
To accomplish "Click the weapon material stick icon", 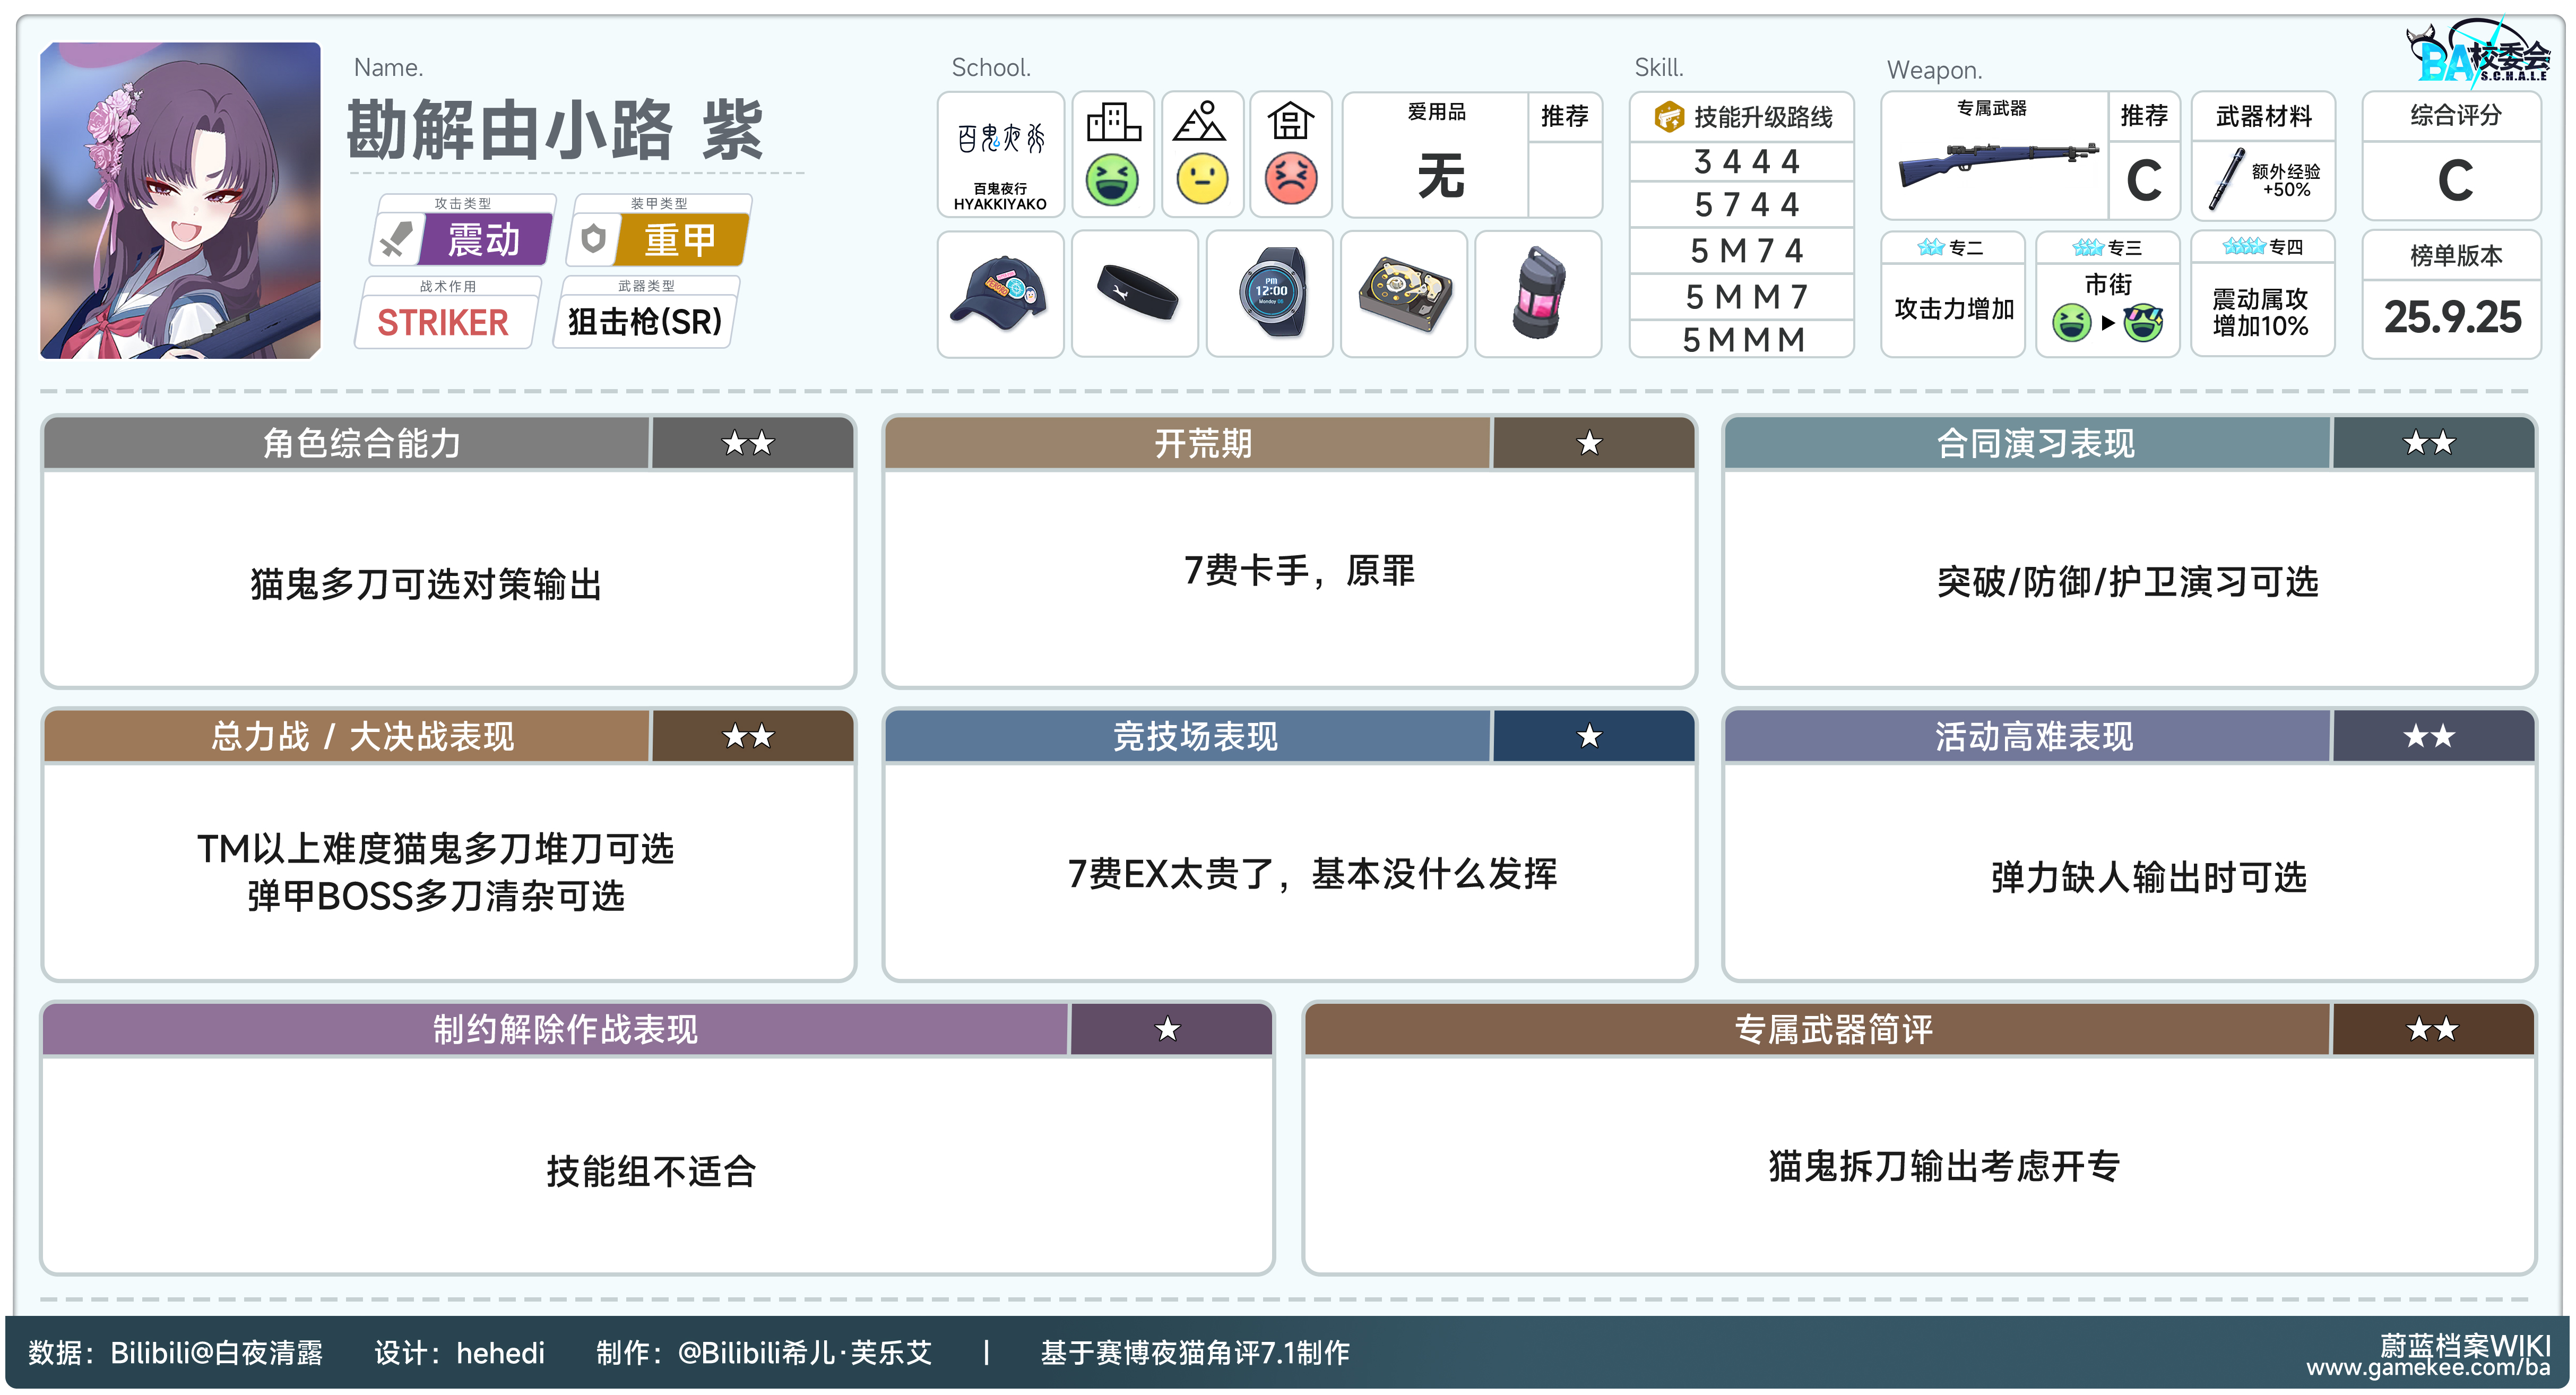I will 2227,180.
